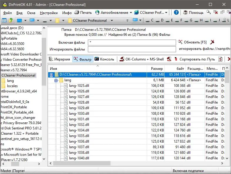This screenshot has height=174, width=231.
Task: Click the file list horizontal scrollbar thumb
Action: point(82,163)
